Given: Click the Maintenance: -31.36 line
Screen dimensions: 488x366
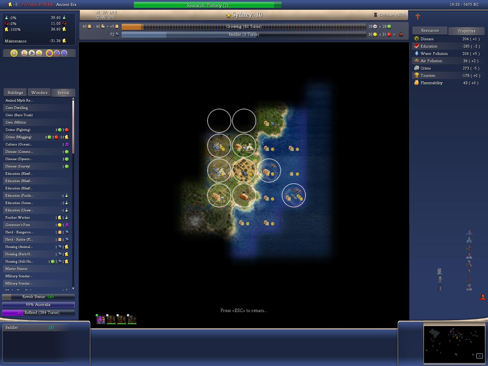Looking at the screenshot, I should (35, 41).
